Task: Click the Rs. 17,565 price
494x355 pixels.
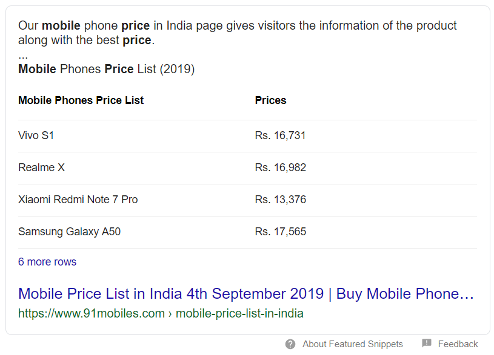Action: pyautogui.click(x=281, y=232)
